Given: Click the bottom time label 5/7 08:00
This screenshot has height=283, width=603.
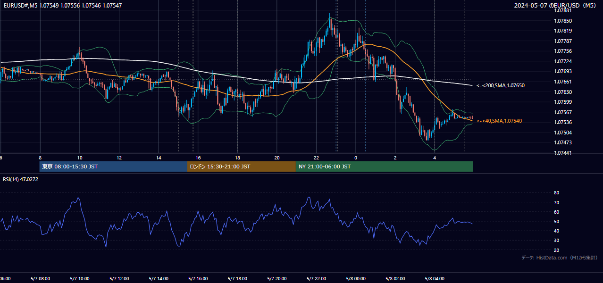Looking at the screenshot, I should pyautogui.click(x=40, y=279).
